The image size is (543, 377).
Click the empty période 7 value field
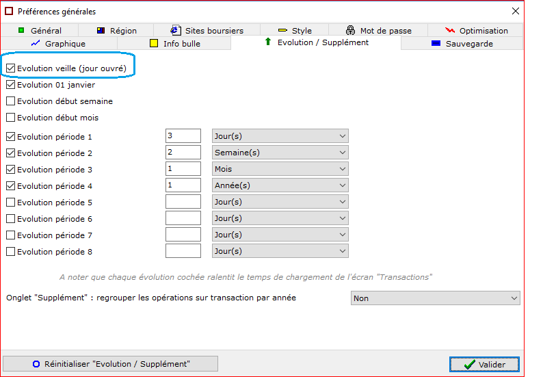[183, 235]
